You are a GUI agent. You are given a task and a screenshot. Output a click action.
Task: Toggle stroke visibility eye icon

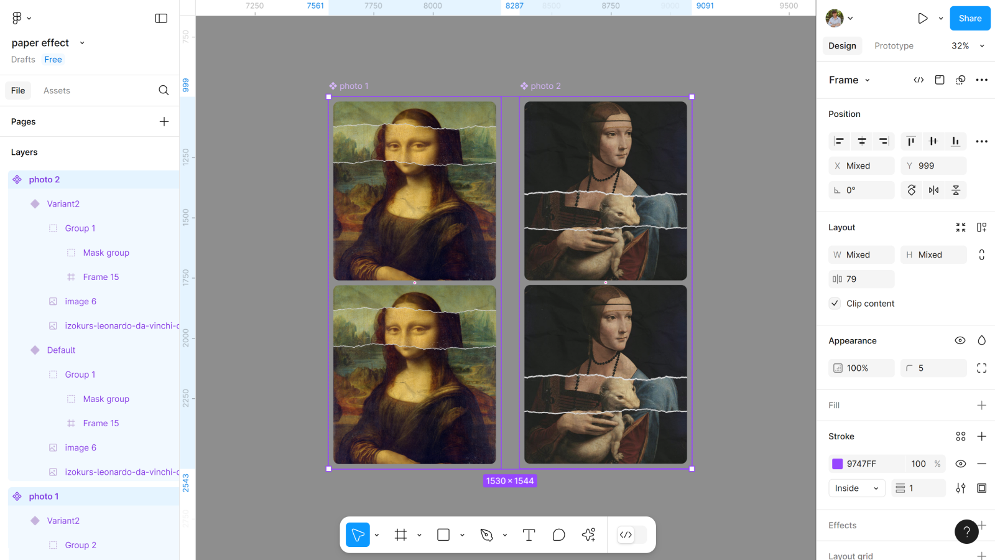pos(960,464)
